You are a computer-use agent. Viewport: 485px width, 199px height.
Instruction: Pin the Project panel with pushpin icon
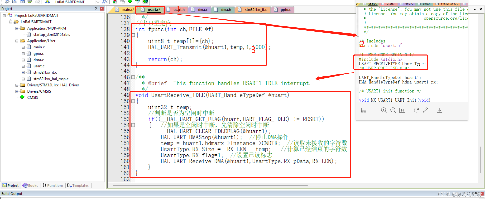96,9
